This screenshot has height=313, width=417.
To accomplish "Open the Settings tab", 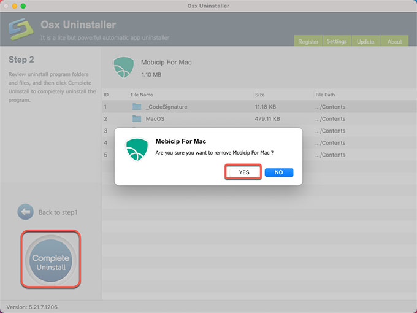I will click(x=337, y=41).
